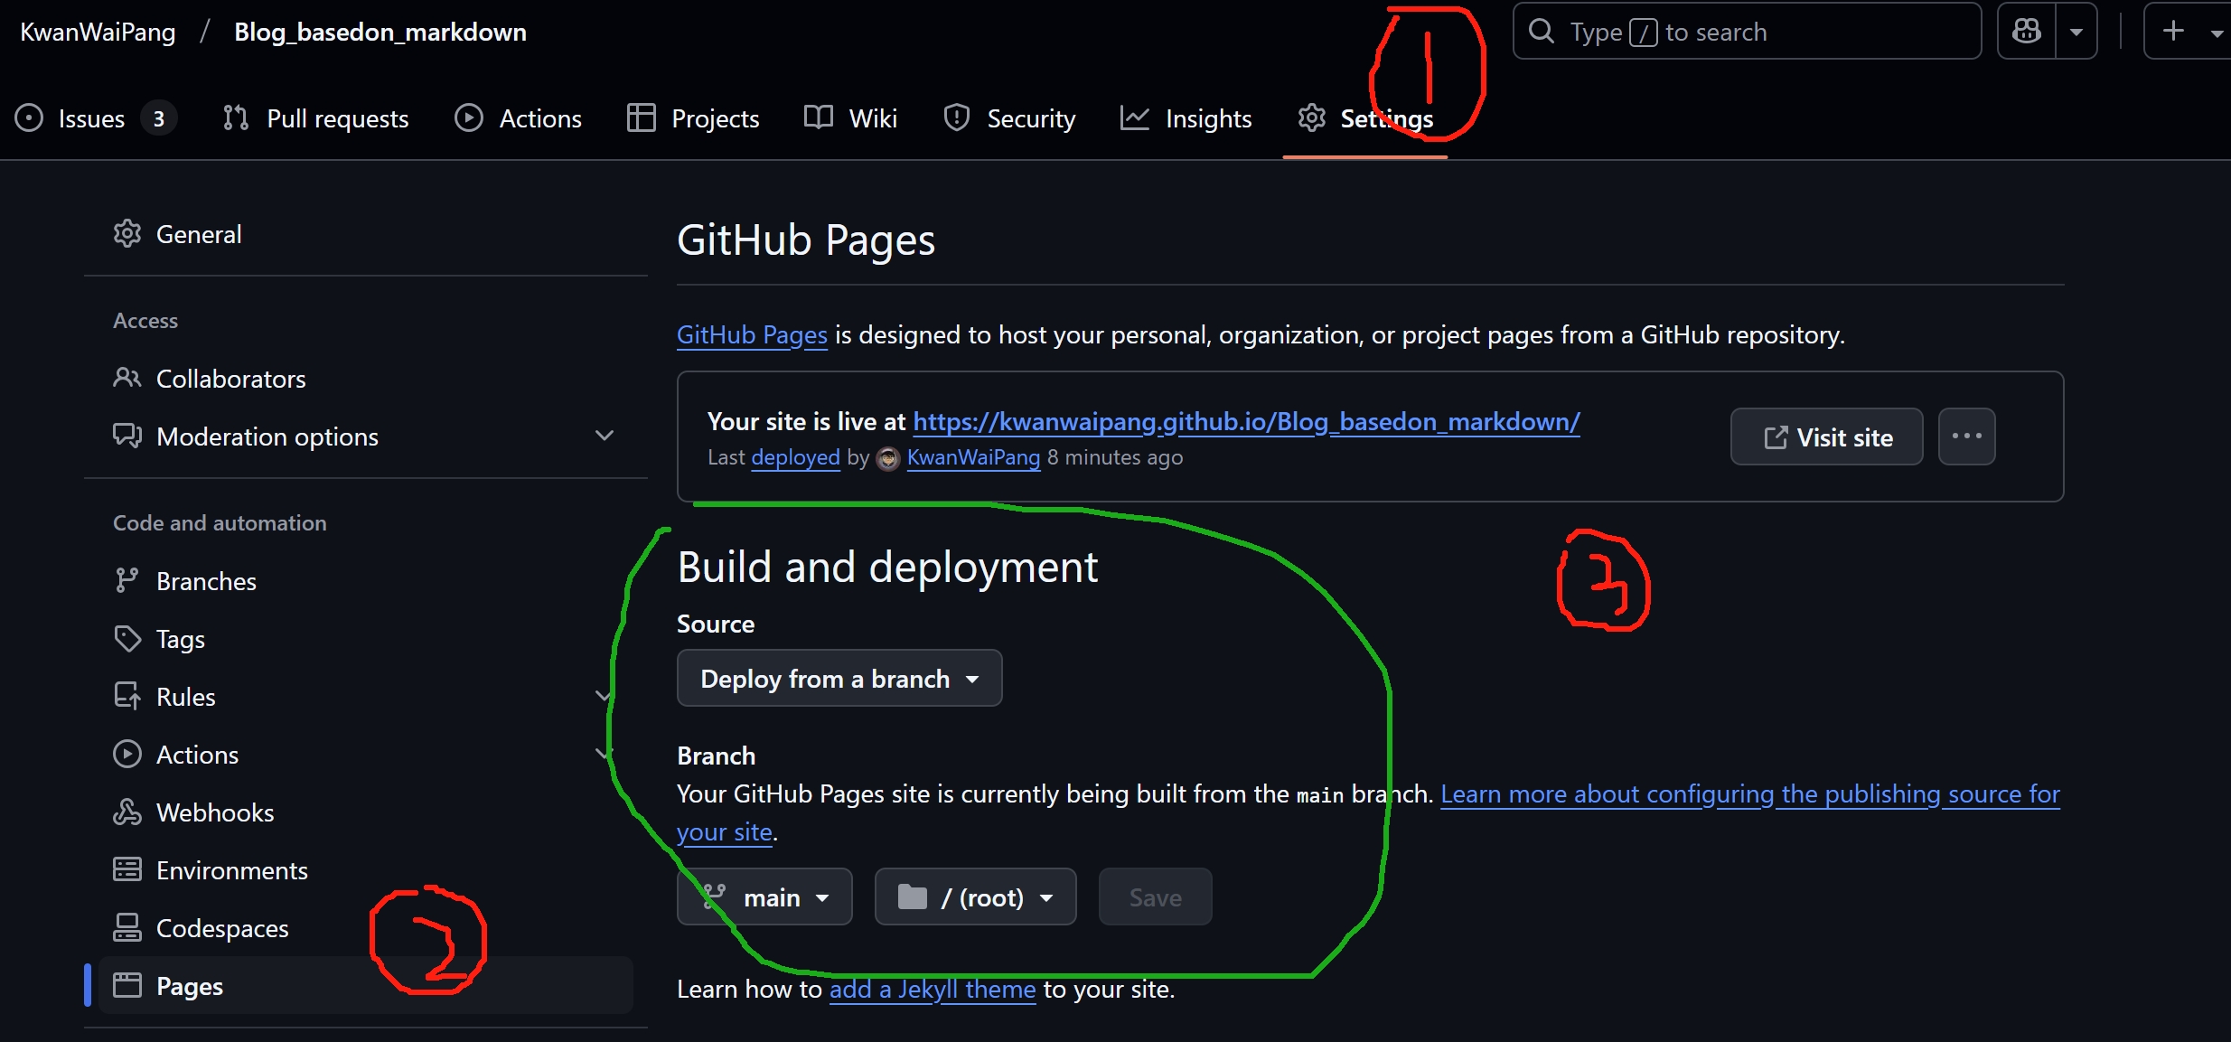Open the GitHub Pages documentation link
The image size is (2231, 1042).
coord(752,335)
